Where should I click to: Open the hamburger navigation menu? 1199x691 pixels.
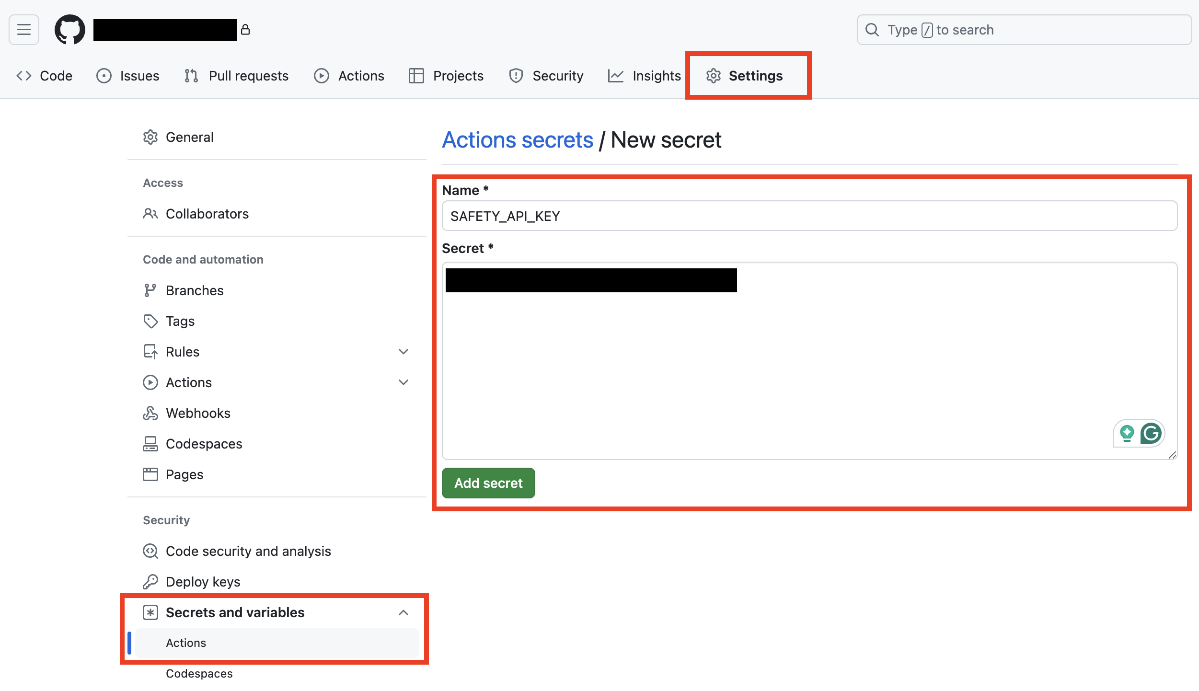click(x=24, y=30)
